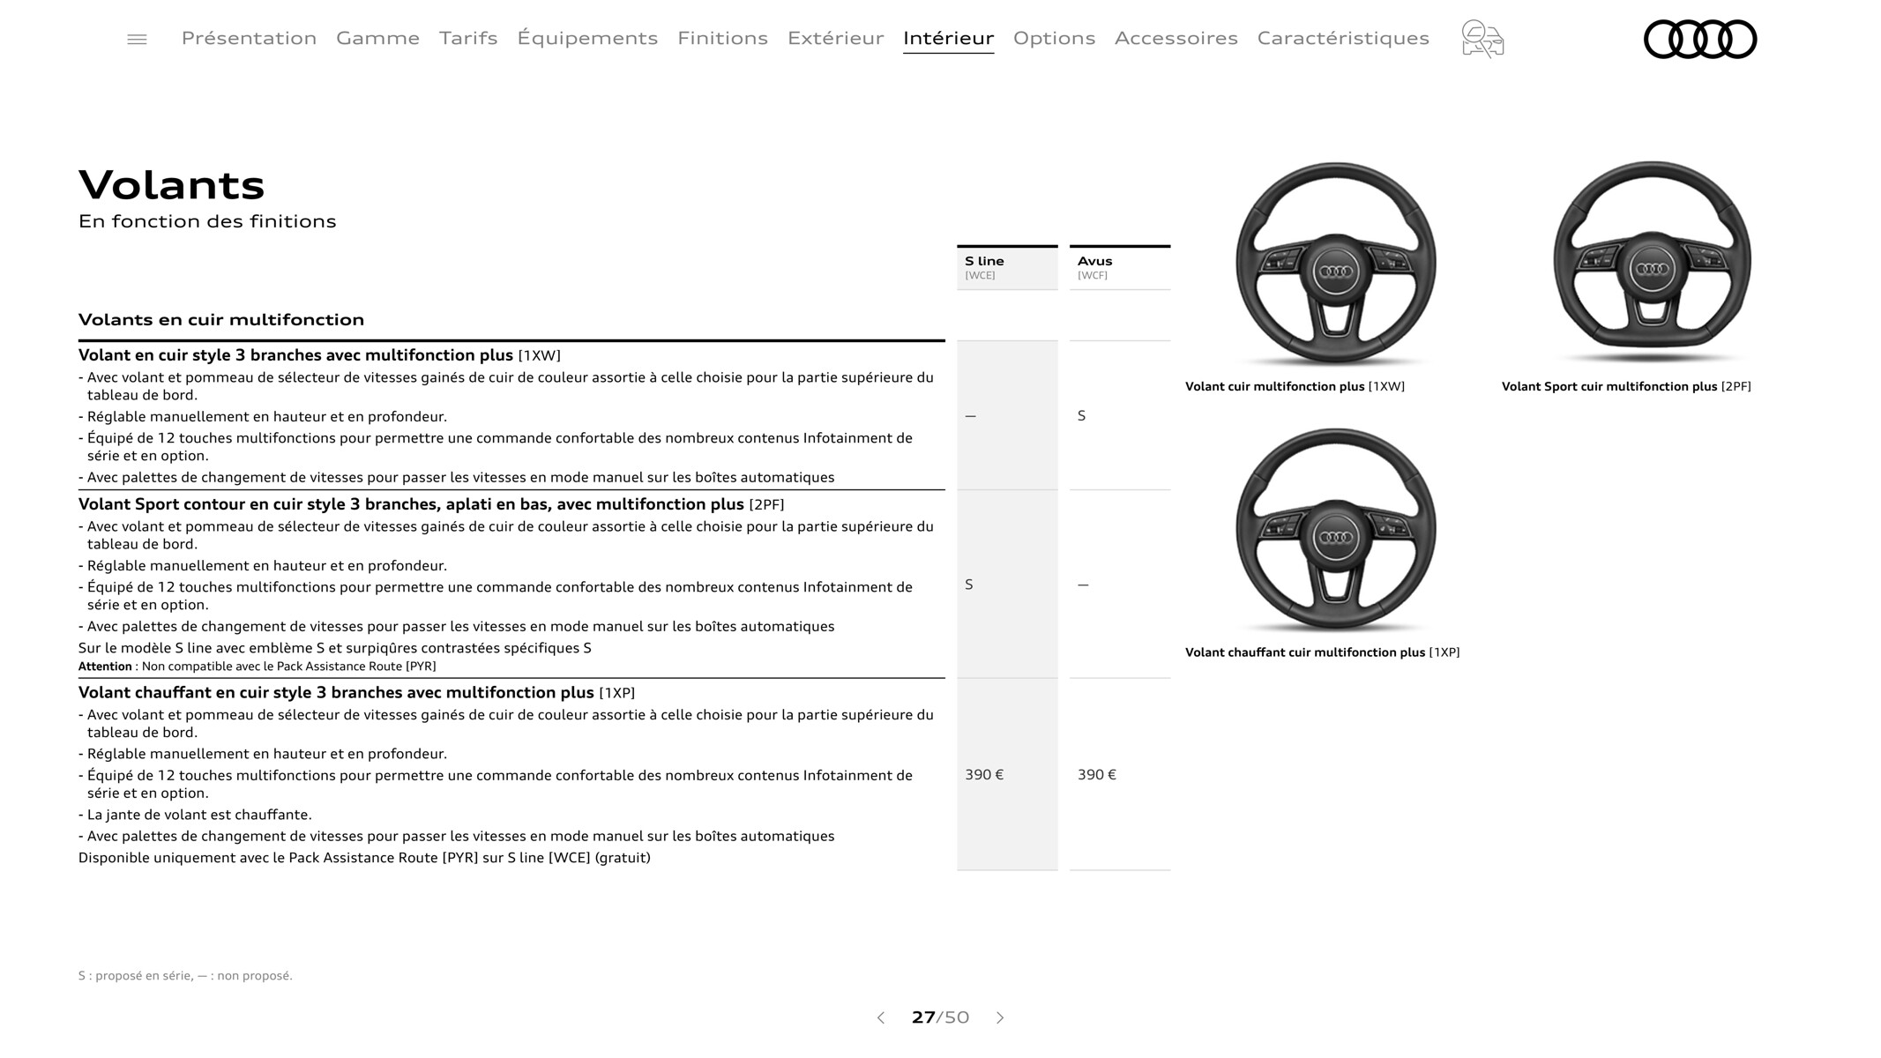Image resolution: width=1881 pixels, height=1058 pixels.
Task: Switch to the Équipements tab
Action: point(587,38)
